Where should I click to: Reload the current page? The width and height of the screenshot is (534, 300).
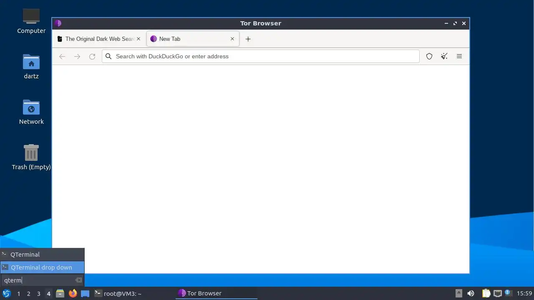92,56
